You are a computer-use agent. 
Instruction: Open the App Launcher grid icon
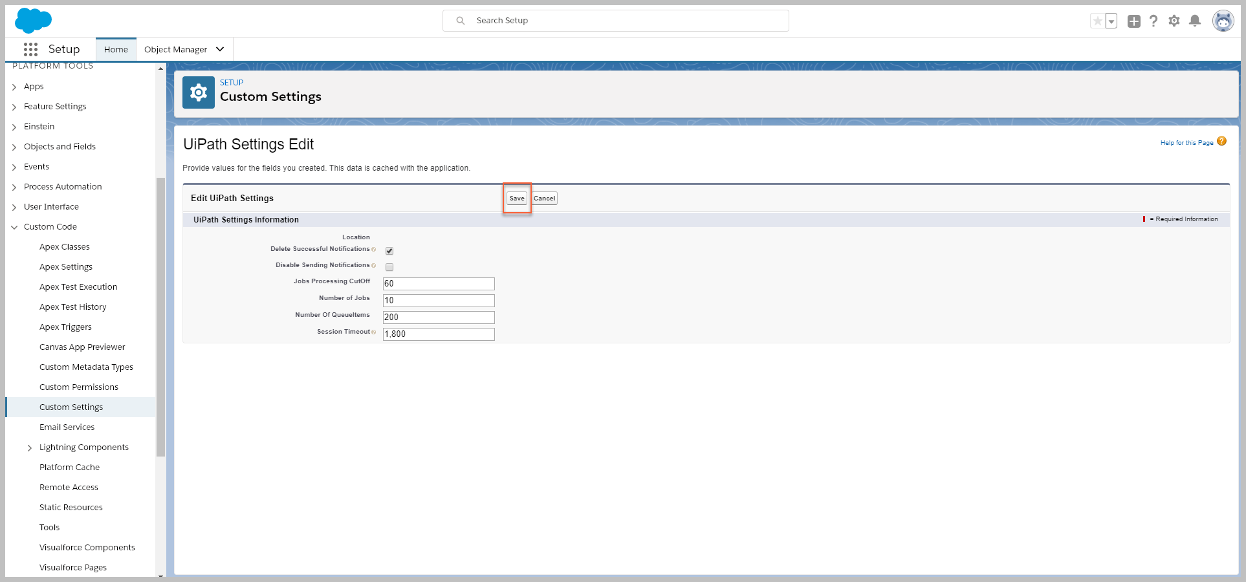[30, 49]
